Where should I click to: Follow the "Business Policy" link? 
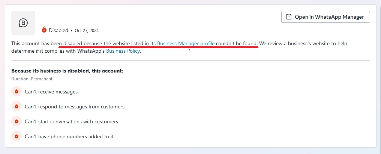(x=123, y=51)
